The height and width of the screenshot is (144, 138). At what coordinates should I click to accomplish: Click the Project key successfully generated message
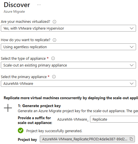54,131
